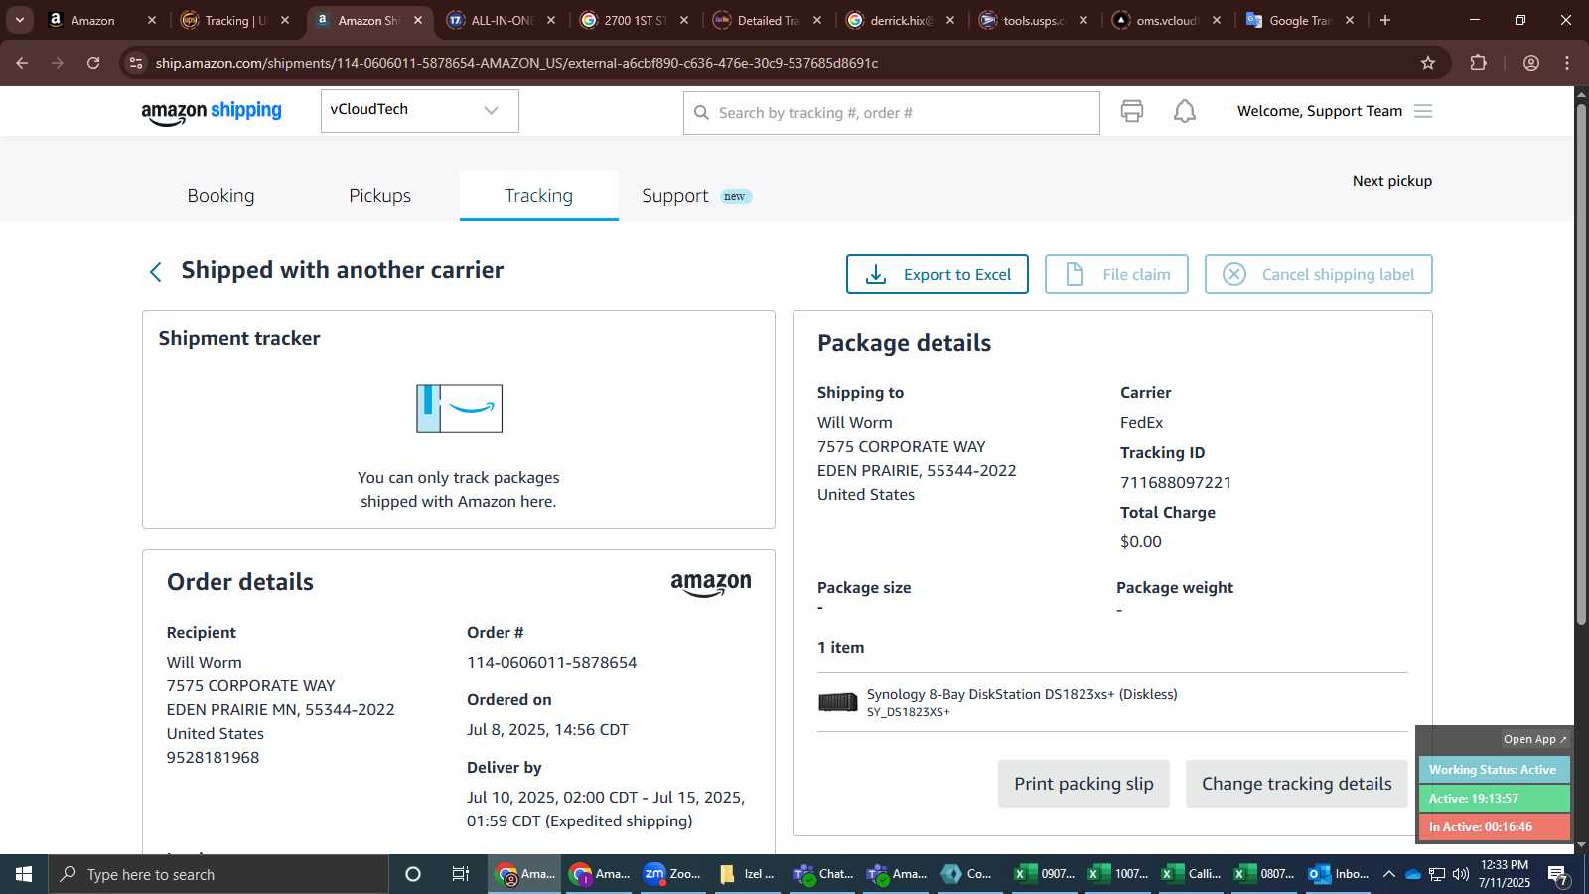Open Task View on taskbar
Screen dimensions: 1589x894
(461, 874)
